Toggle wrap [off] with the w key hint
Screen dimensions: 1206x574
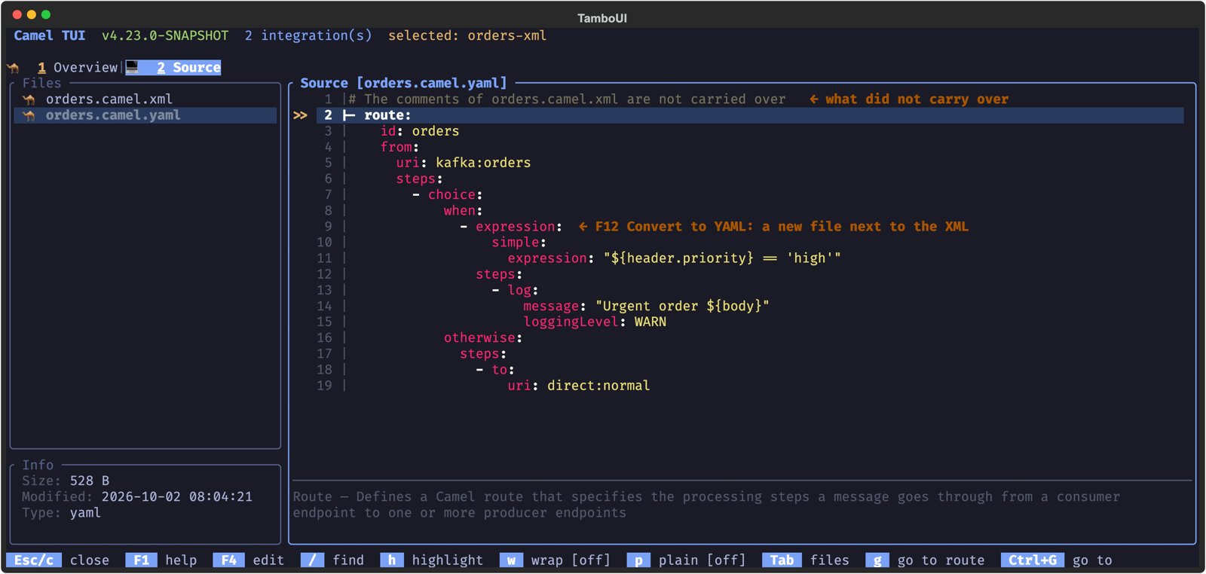(556, 560)
